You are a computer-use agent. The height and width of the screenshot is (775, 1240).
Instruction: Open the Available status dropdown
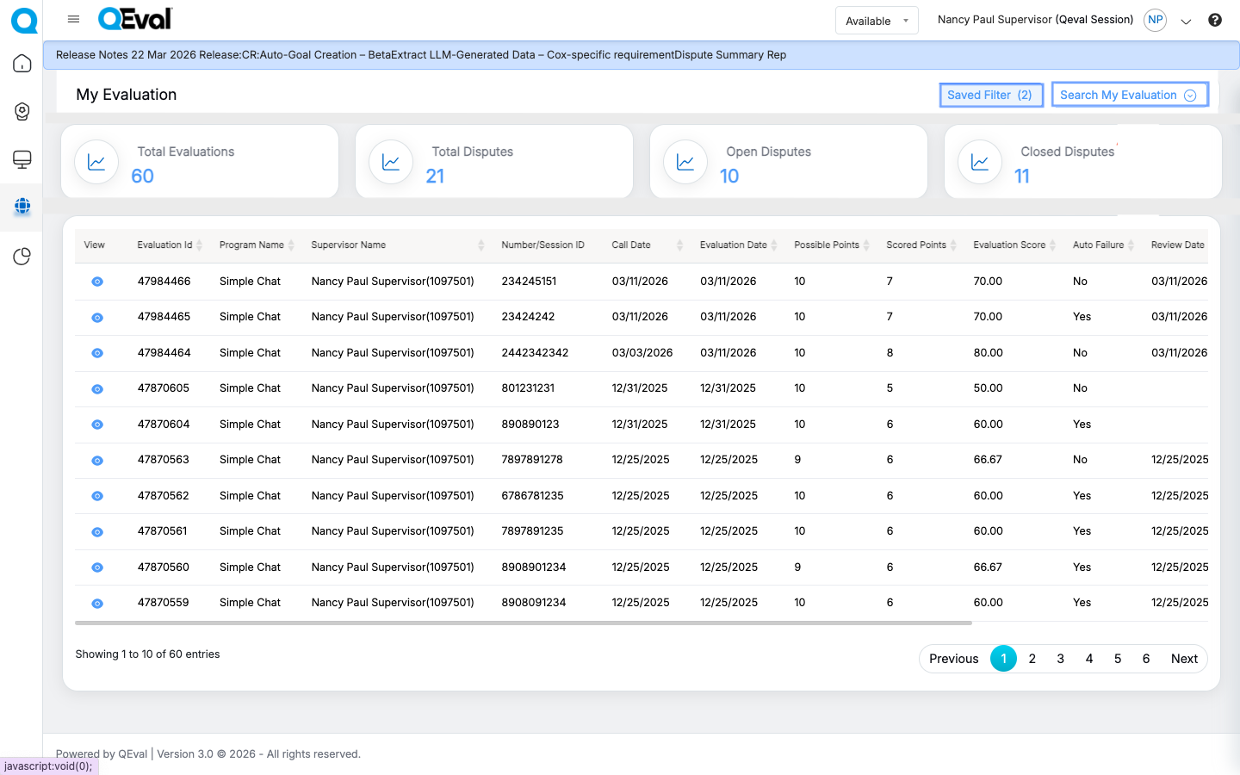click(877, 21)
